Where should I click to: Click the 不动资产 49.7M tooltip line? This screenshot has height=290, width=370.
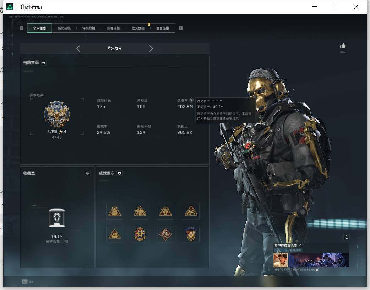[x=210, y=107]
